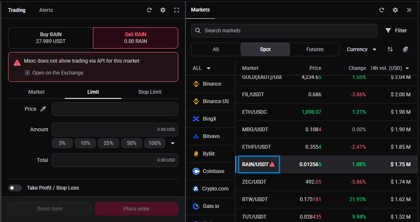
Task: Set amount to 5%
Action: (62, 143)
